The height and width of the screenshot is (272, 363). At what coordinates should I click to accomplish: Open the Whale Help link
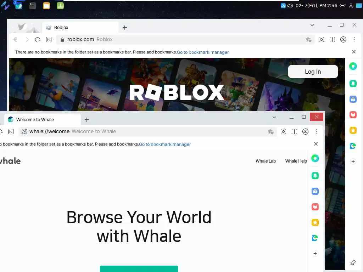tap(296, 161)
